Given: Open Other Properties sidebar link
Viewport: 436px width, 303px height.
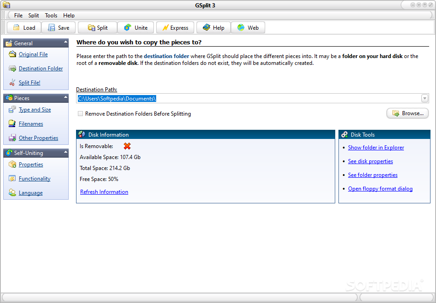Looking at the screenshot, I should (x=38, y=138).
